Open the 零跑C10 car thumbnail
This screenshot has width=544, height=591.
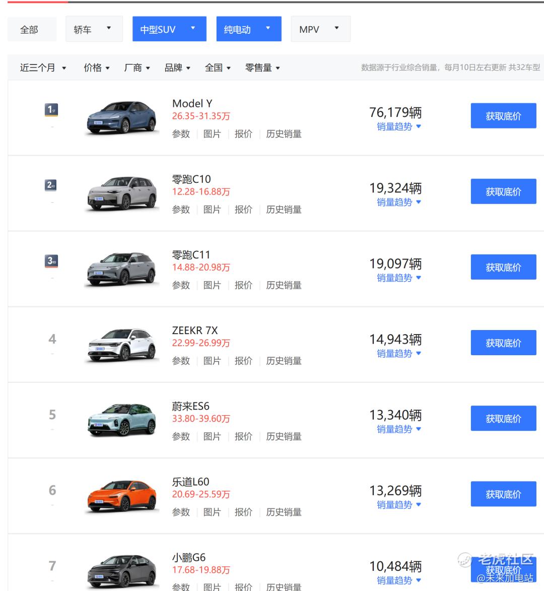tap(121, 193)
